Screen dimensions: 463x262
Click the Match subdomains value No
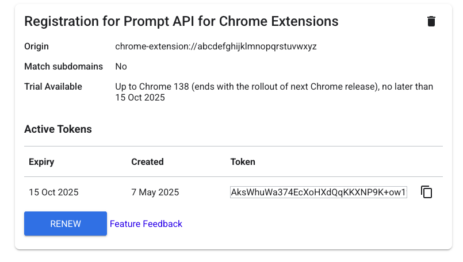[121, 67]
